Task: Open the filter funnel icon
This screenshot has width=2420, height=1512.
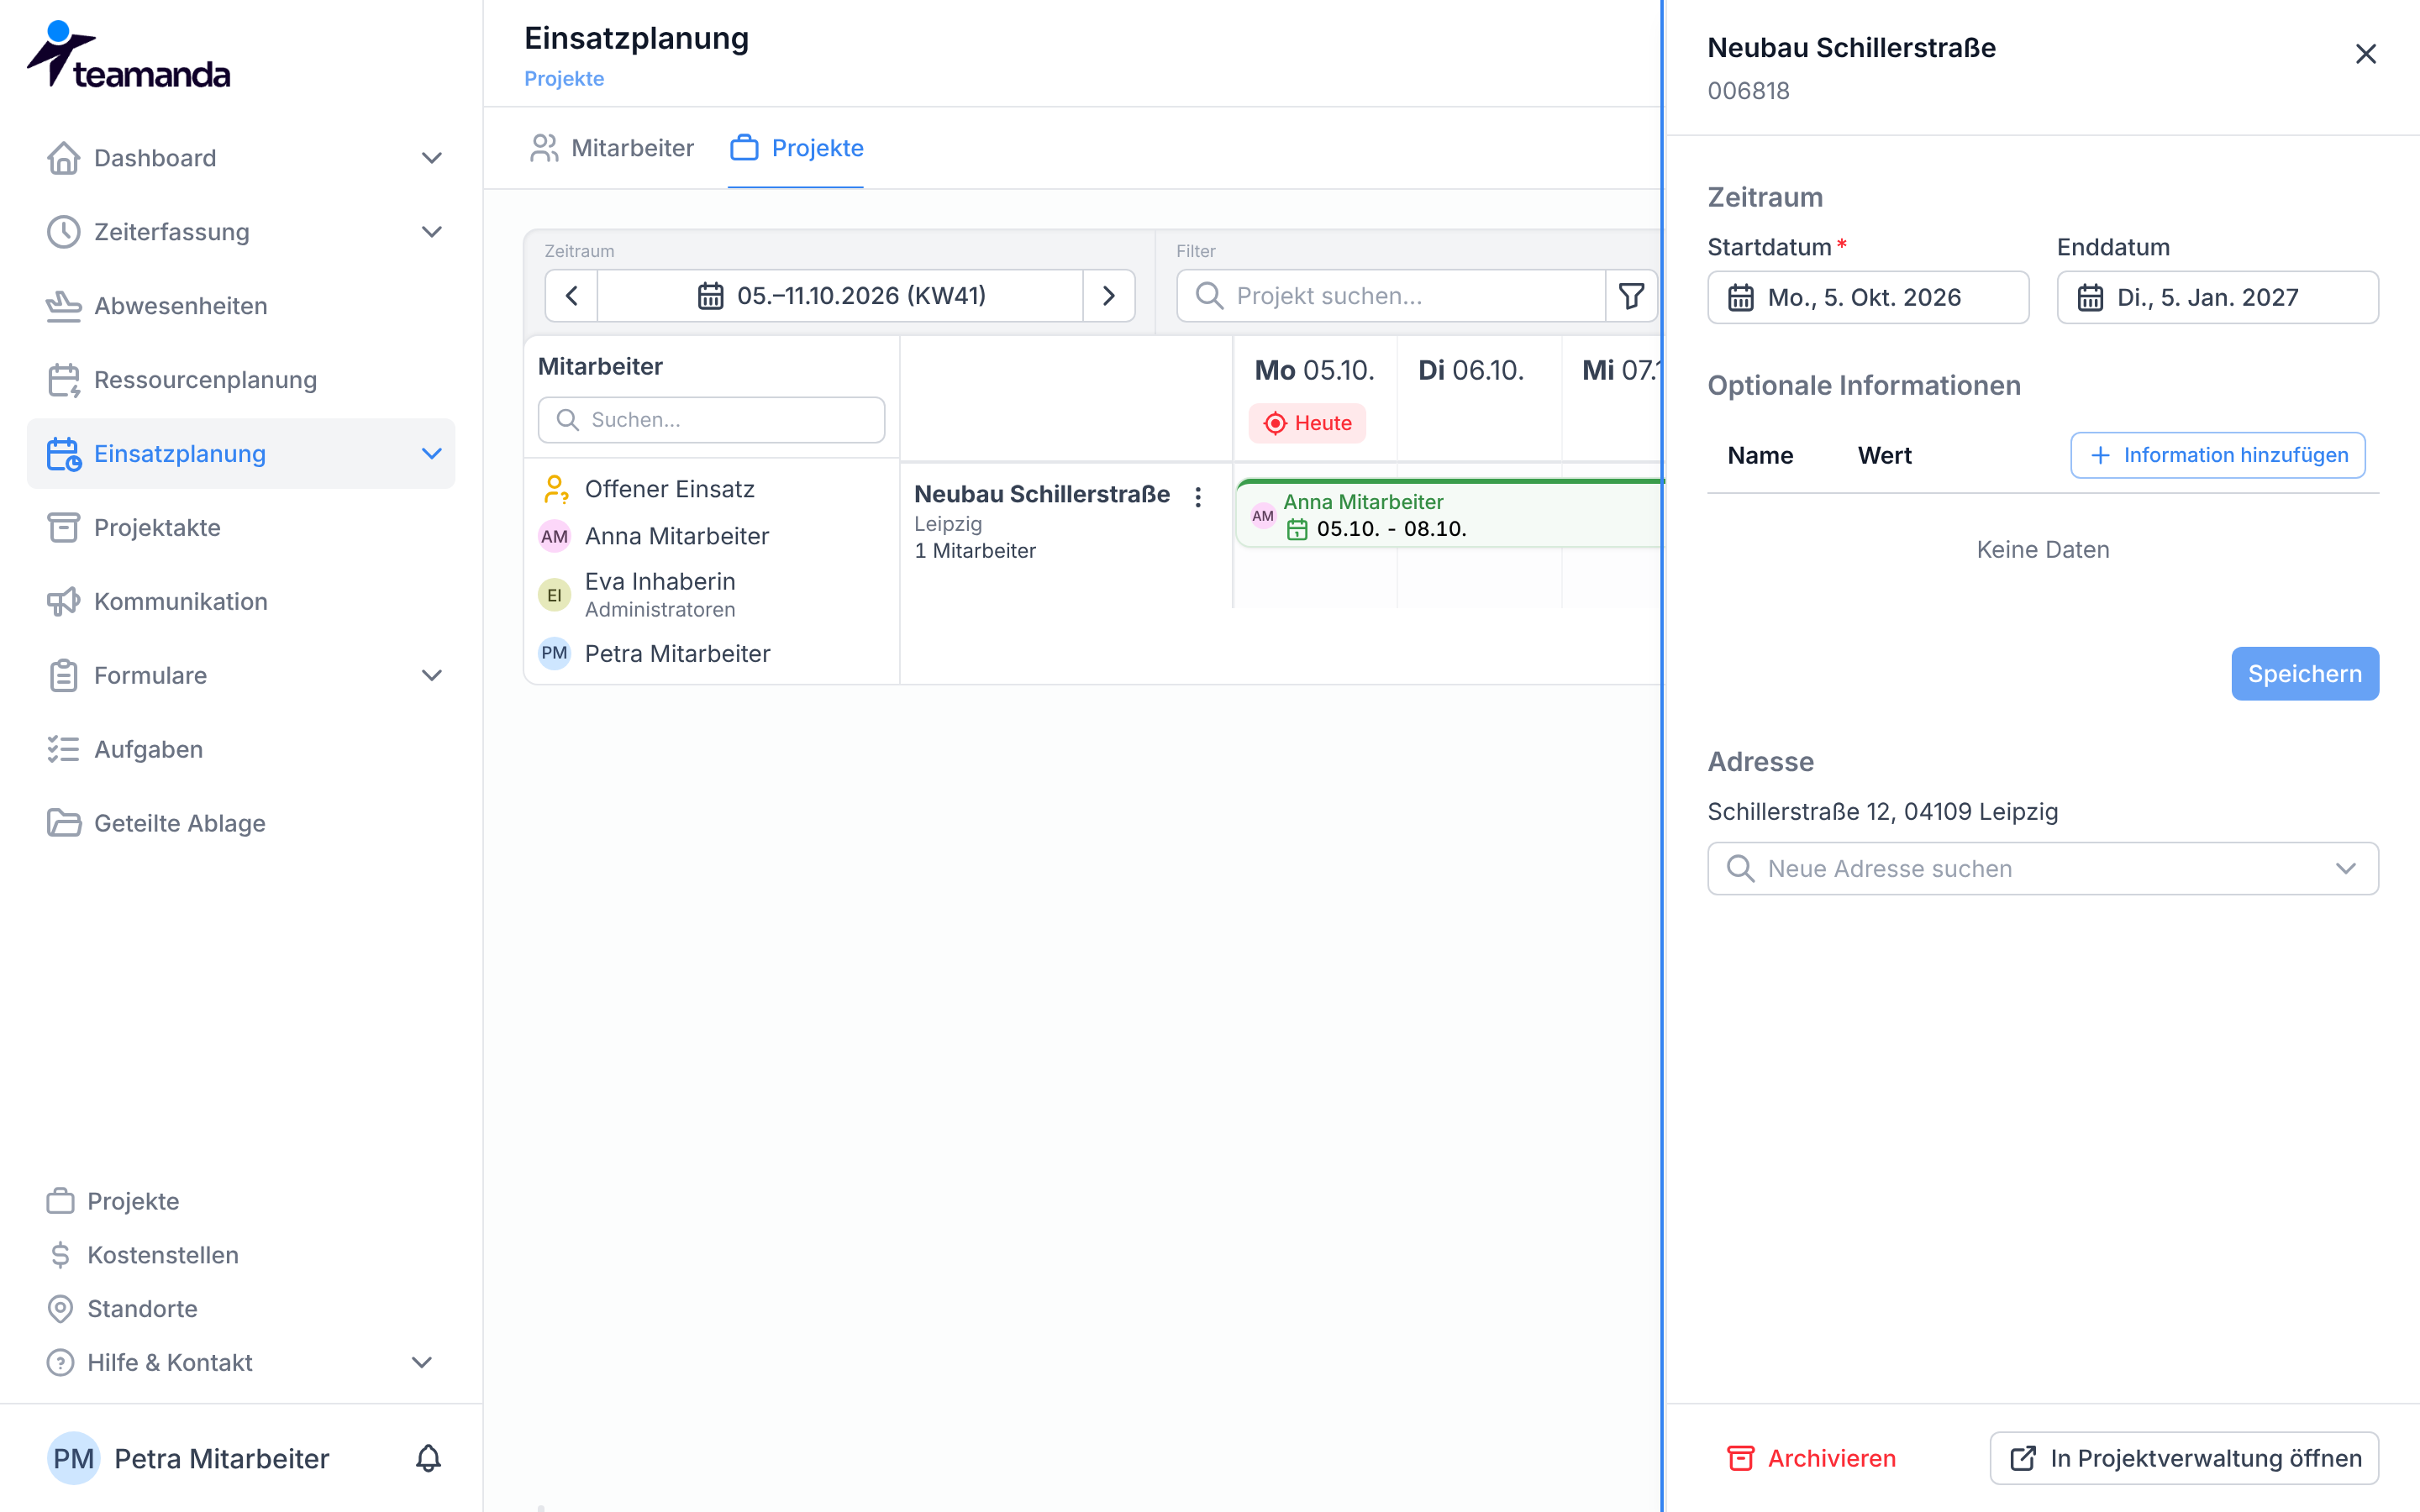Action: [x=1631, y=296]
